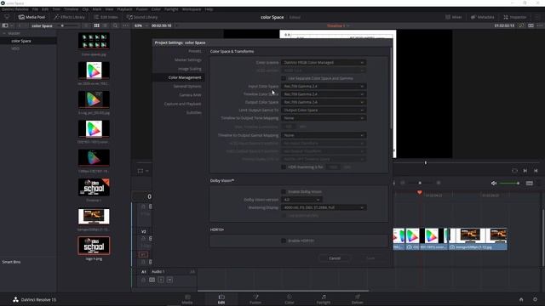545x306 pixels.
Task: Select the Timeline 1 thumbnail in media pool
Action: (x=94, y=187)
